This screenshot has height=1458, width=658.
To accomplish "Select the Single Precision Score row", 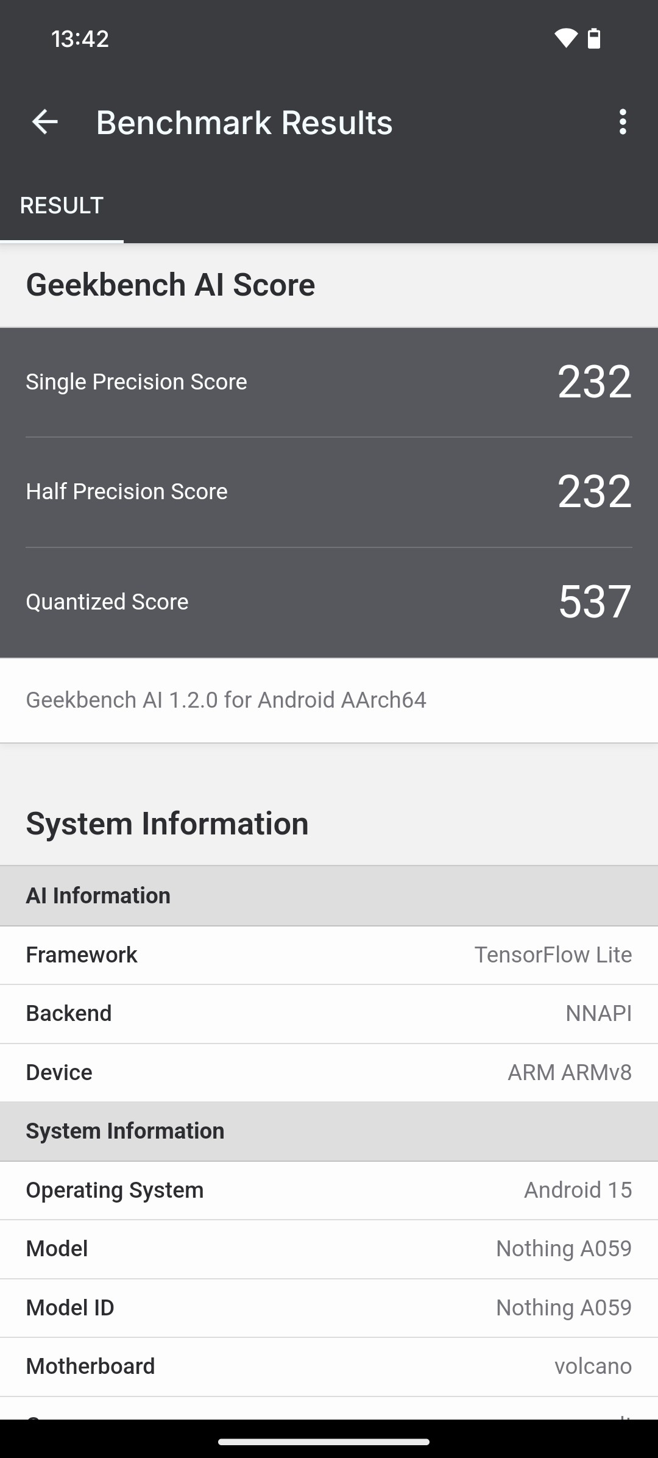I will click(329, 382).
